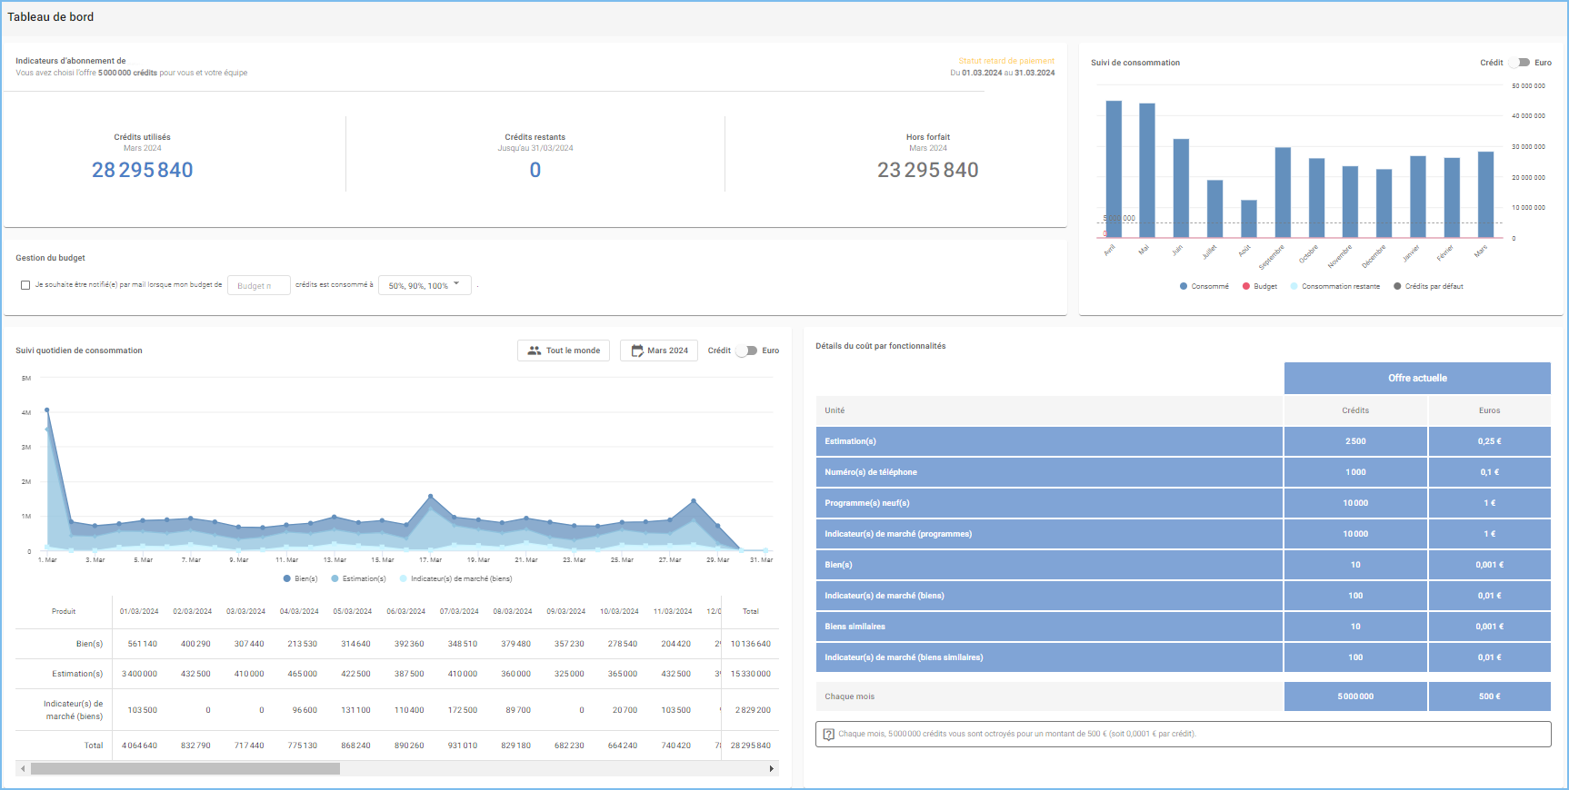Toggle Indicateur(s) de marché (biens) legend
The image size is (1569, 790).
click(x=456, y=578)
